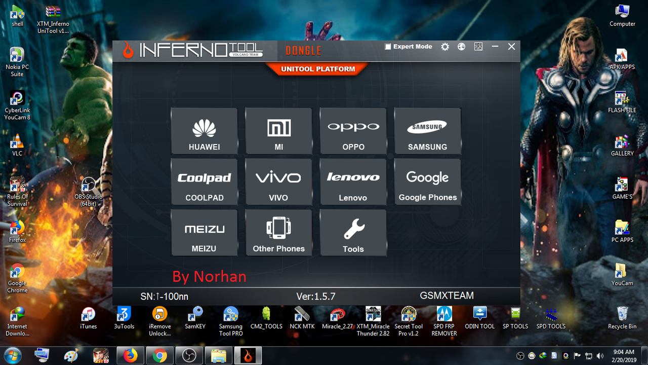Viewport: 648px width, 365px height.
Task: Open Inferno Tool settings gear
Action: pyautogui.click(x=445, y=47)
